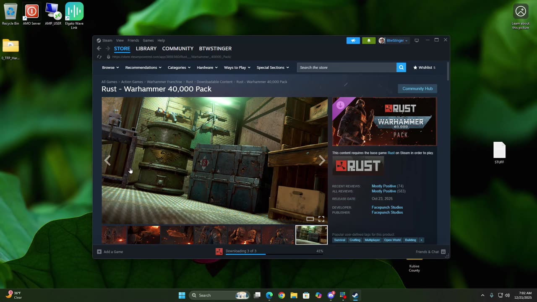Expand the Special Sections dropdown
This screenshot has height=302, width=537.
tap(273, 68)
